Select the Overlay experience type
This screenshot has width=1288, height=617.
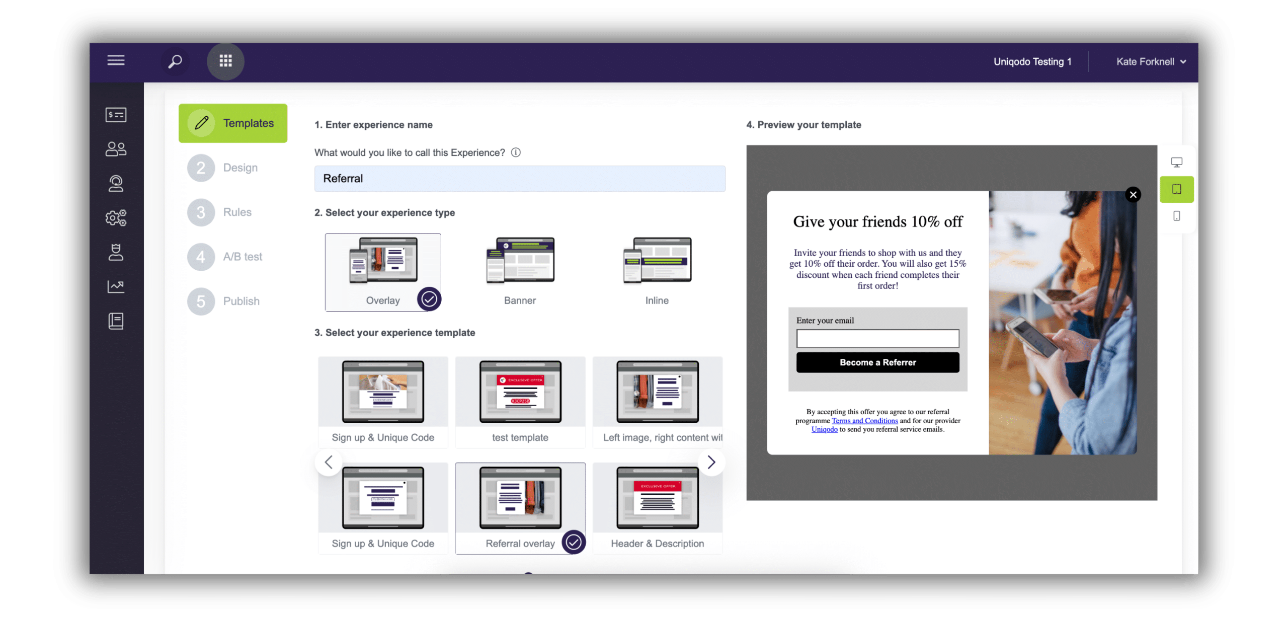(x=383, y=272)
